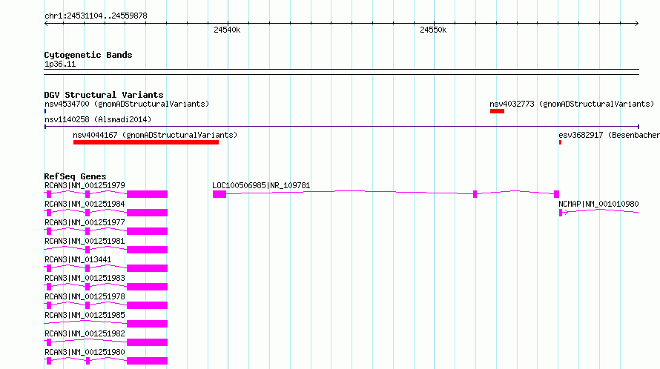
Task: Click the nsv1140258 (Alsmadi2014) label
Action: click(x=98, y=119)
